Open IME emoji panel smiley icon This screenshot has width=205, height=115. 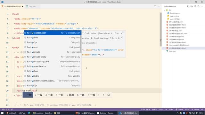(109, 95)
